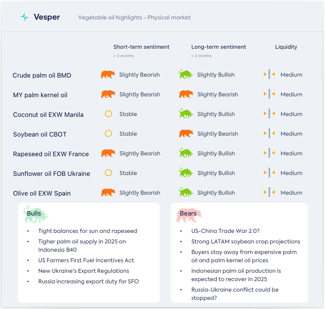Click the liquidity arrows icon for Soybean oil CBOT
The height and width of the screenshot is (309, 325).
pos(269,134)
